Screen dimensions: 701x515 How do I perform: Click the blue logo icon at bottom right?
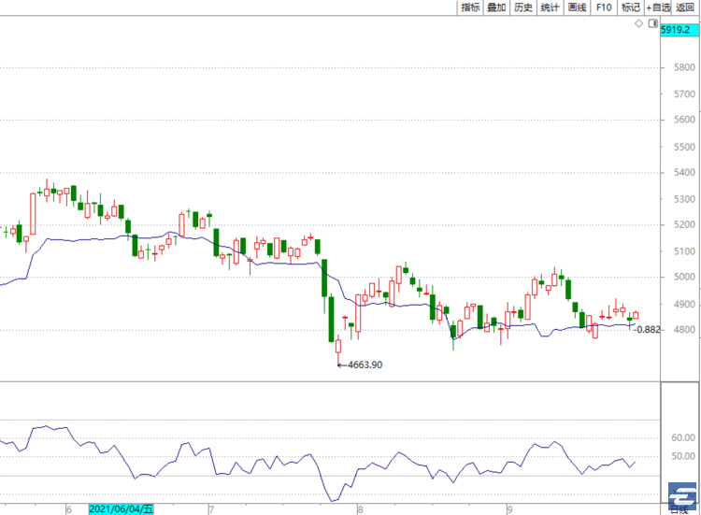[682, 495]
